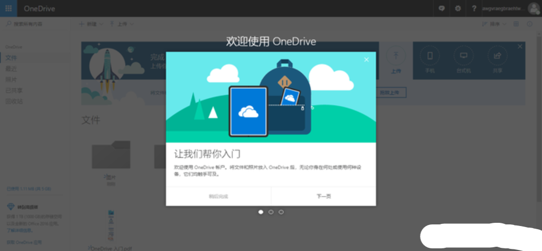Click the 上传 toolbar arrow icon
The image size is (542, 251).
112,24
